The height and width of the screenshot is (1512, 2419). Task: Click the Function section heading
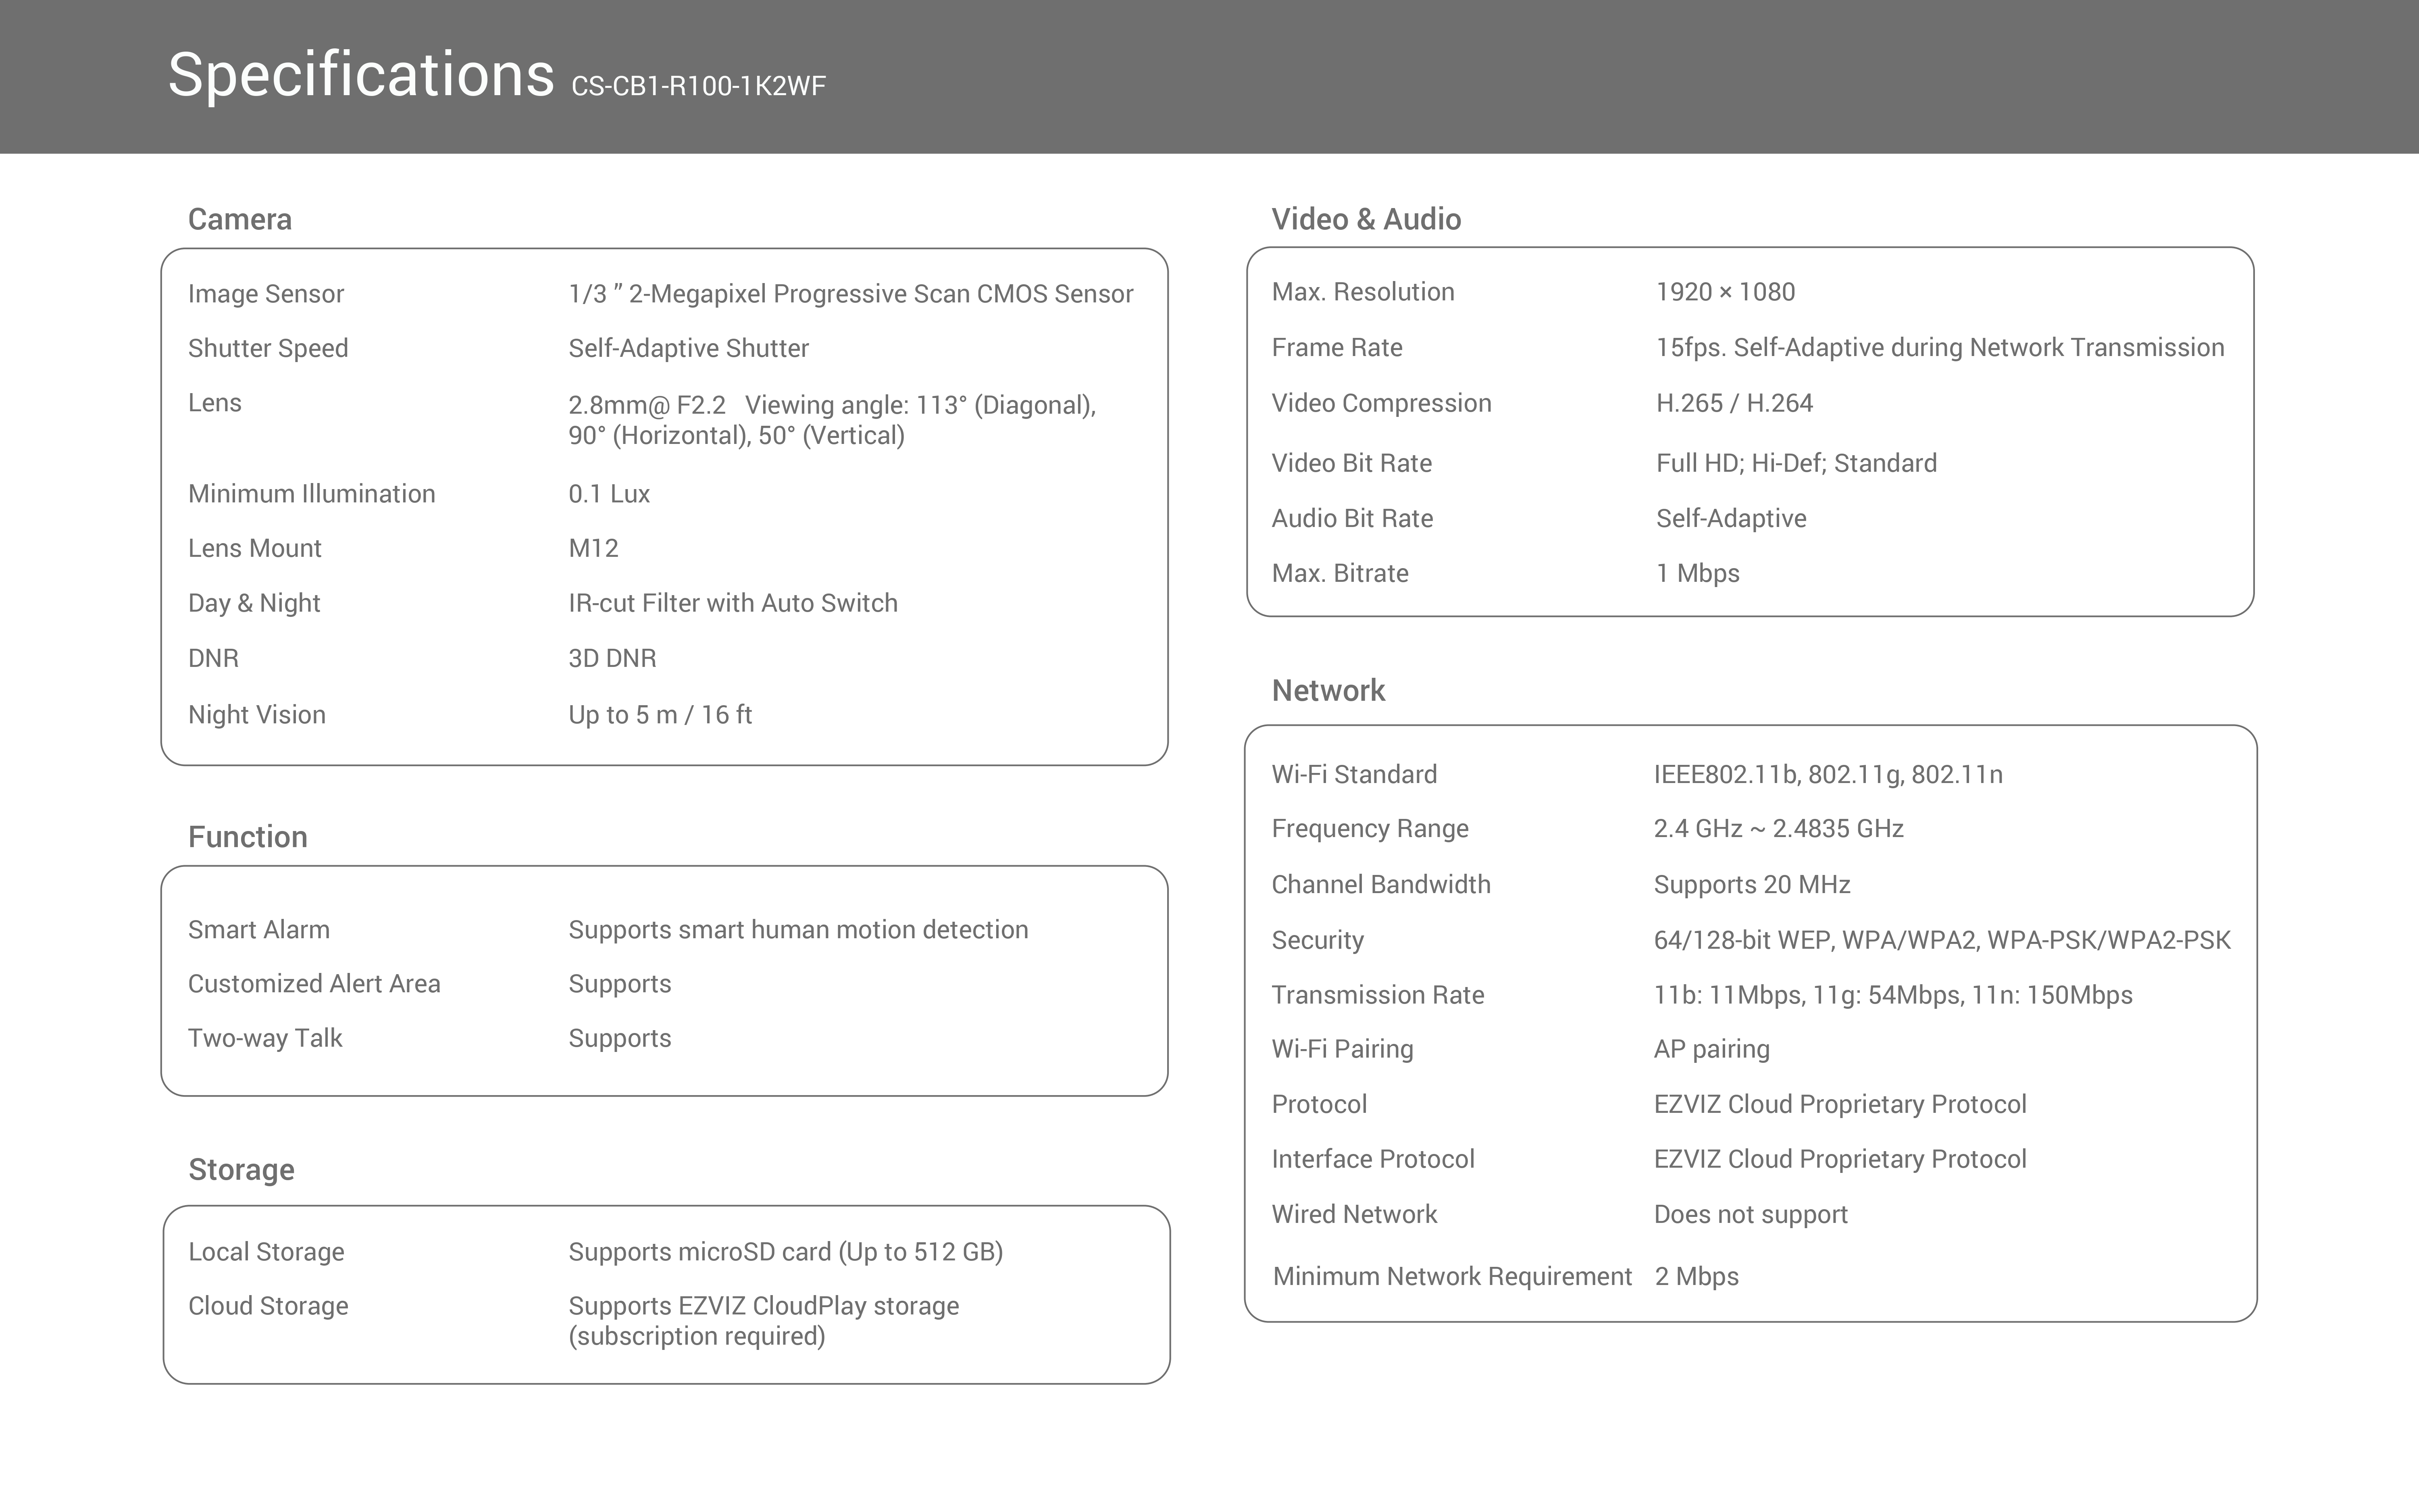pyautogui.click(x=248, y=837)
